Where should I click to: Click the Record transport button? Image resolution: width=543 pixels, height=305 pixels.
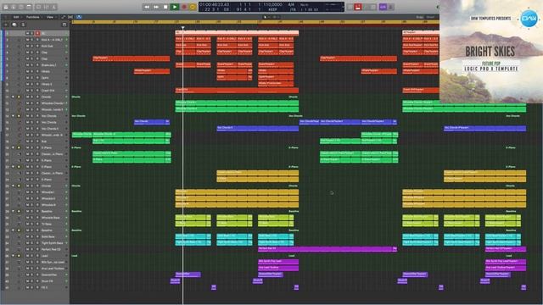[x=184, y=7]
